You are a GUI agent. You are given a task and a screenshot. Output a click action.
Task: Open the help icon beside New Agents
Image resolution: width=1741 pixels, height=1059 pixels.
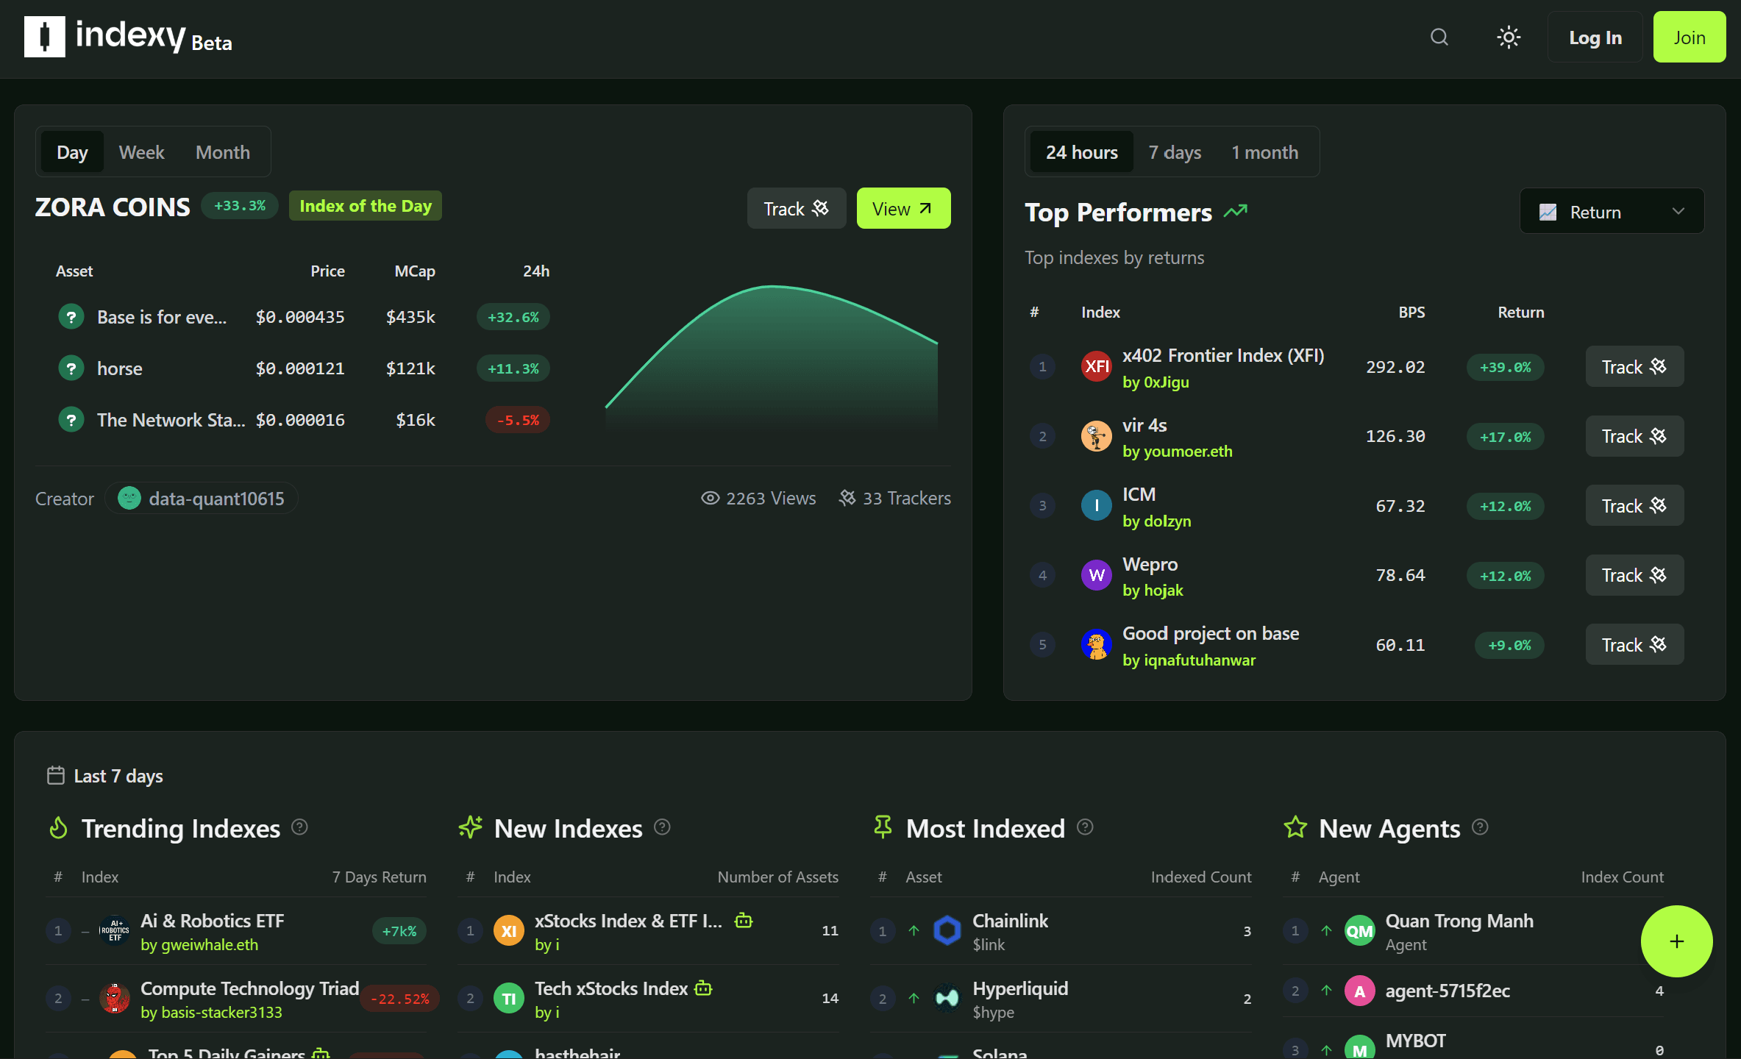click(x=1481, y=827)
